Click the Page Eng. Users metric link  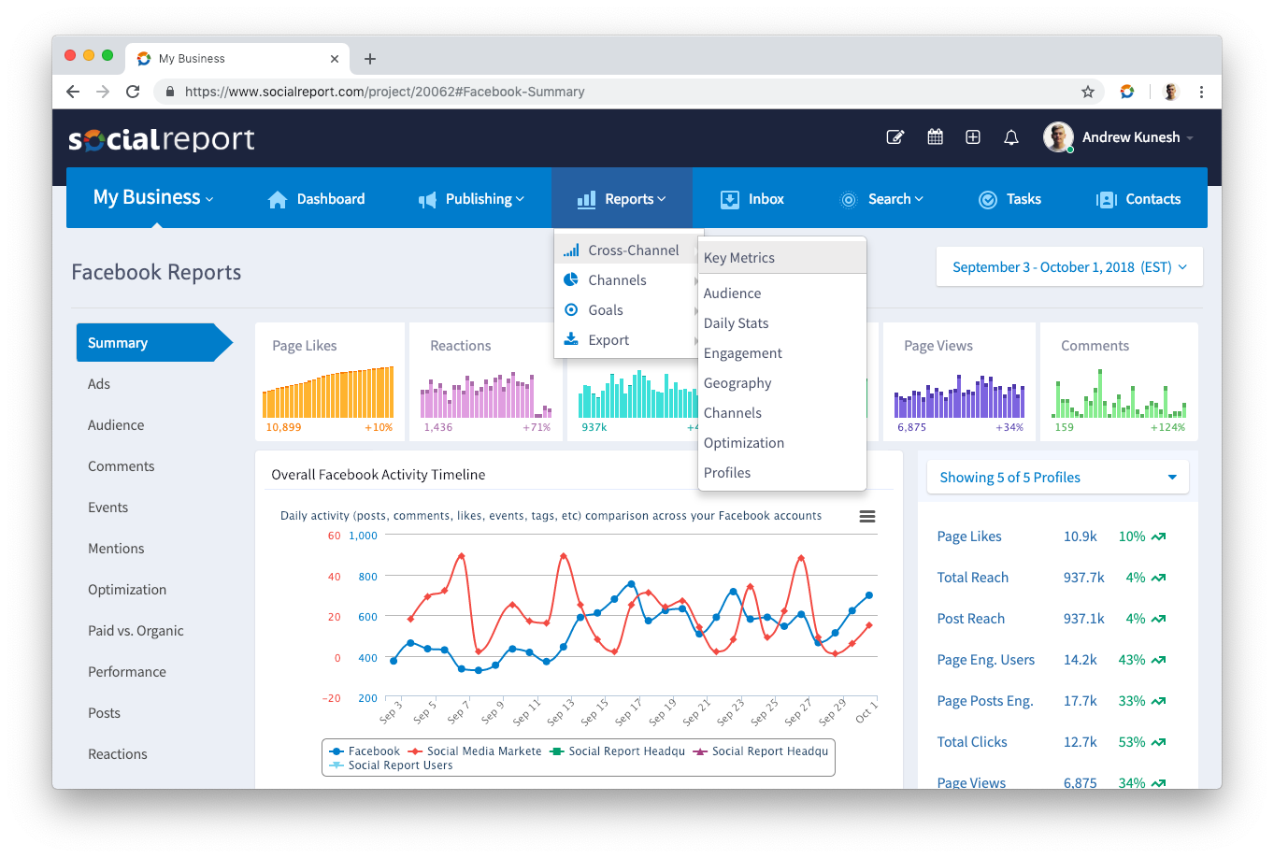[985, 660]
